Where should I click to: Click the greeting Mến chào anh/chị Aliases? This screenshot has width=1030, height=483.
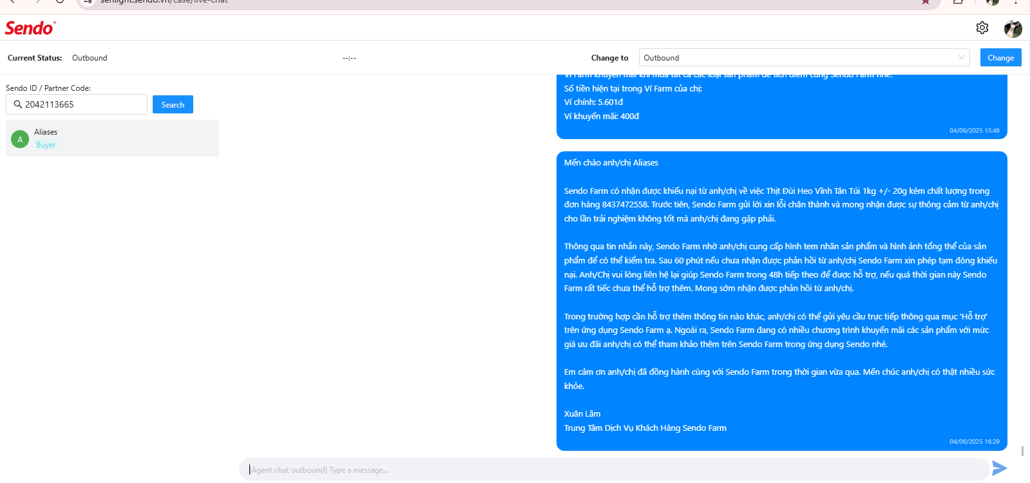coord(611,163)
